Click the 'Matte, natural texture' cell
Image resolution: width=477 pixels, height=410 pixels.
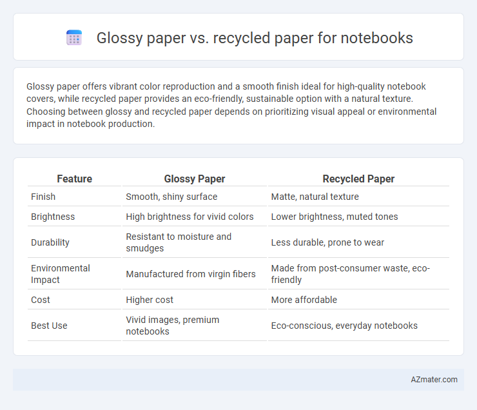point(358,197)
